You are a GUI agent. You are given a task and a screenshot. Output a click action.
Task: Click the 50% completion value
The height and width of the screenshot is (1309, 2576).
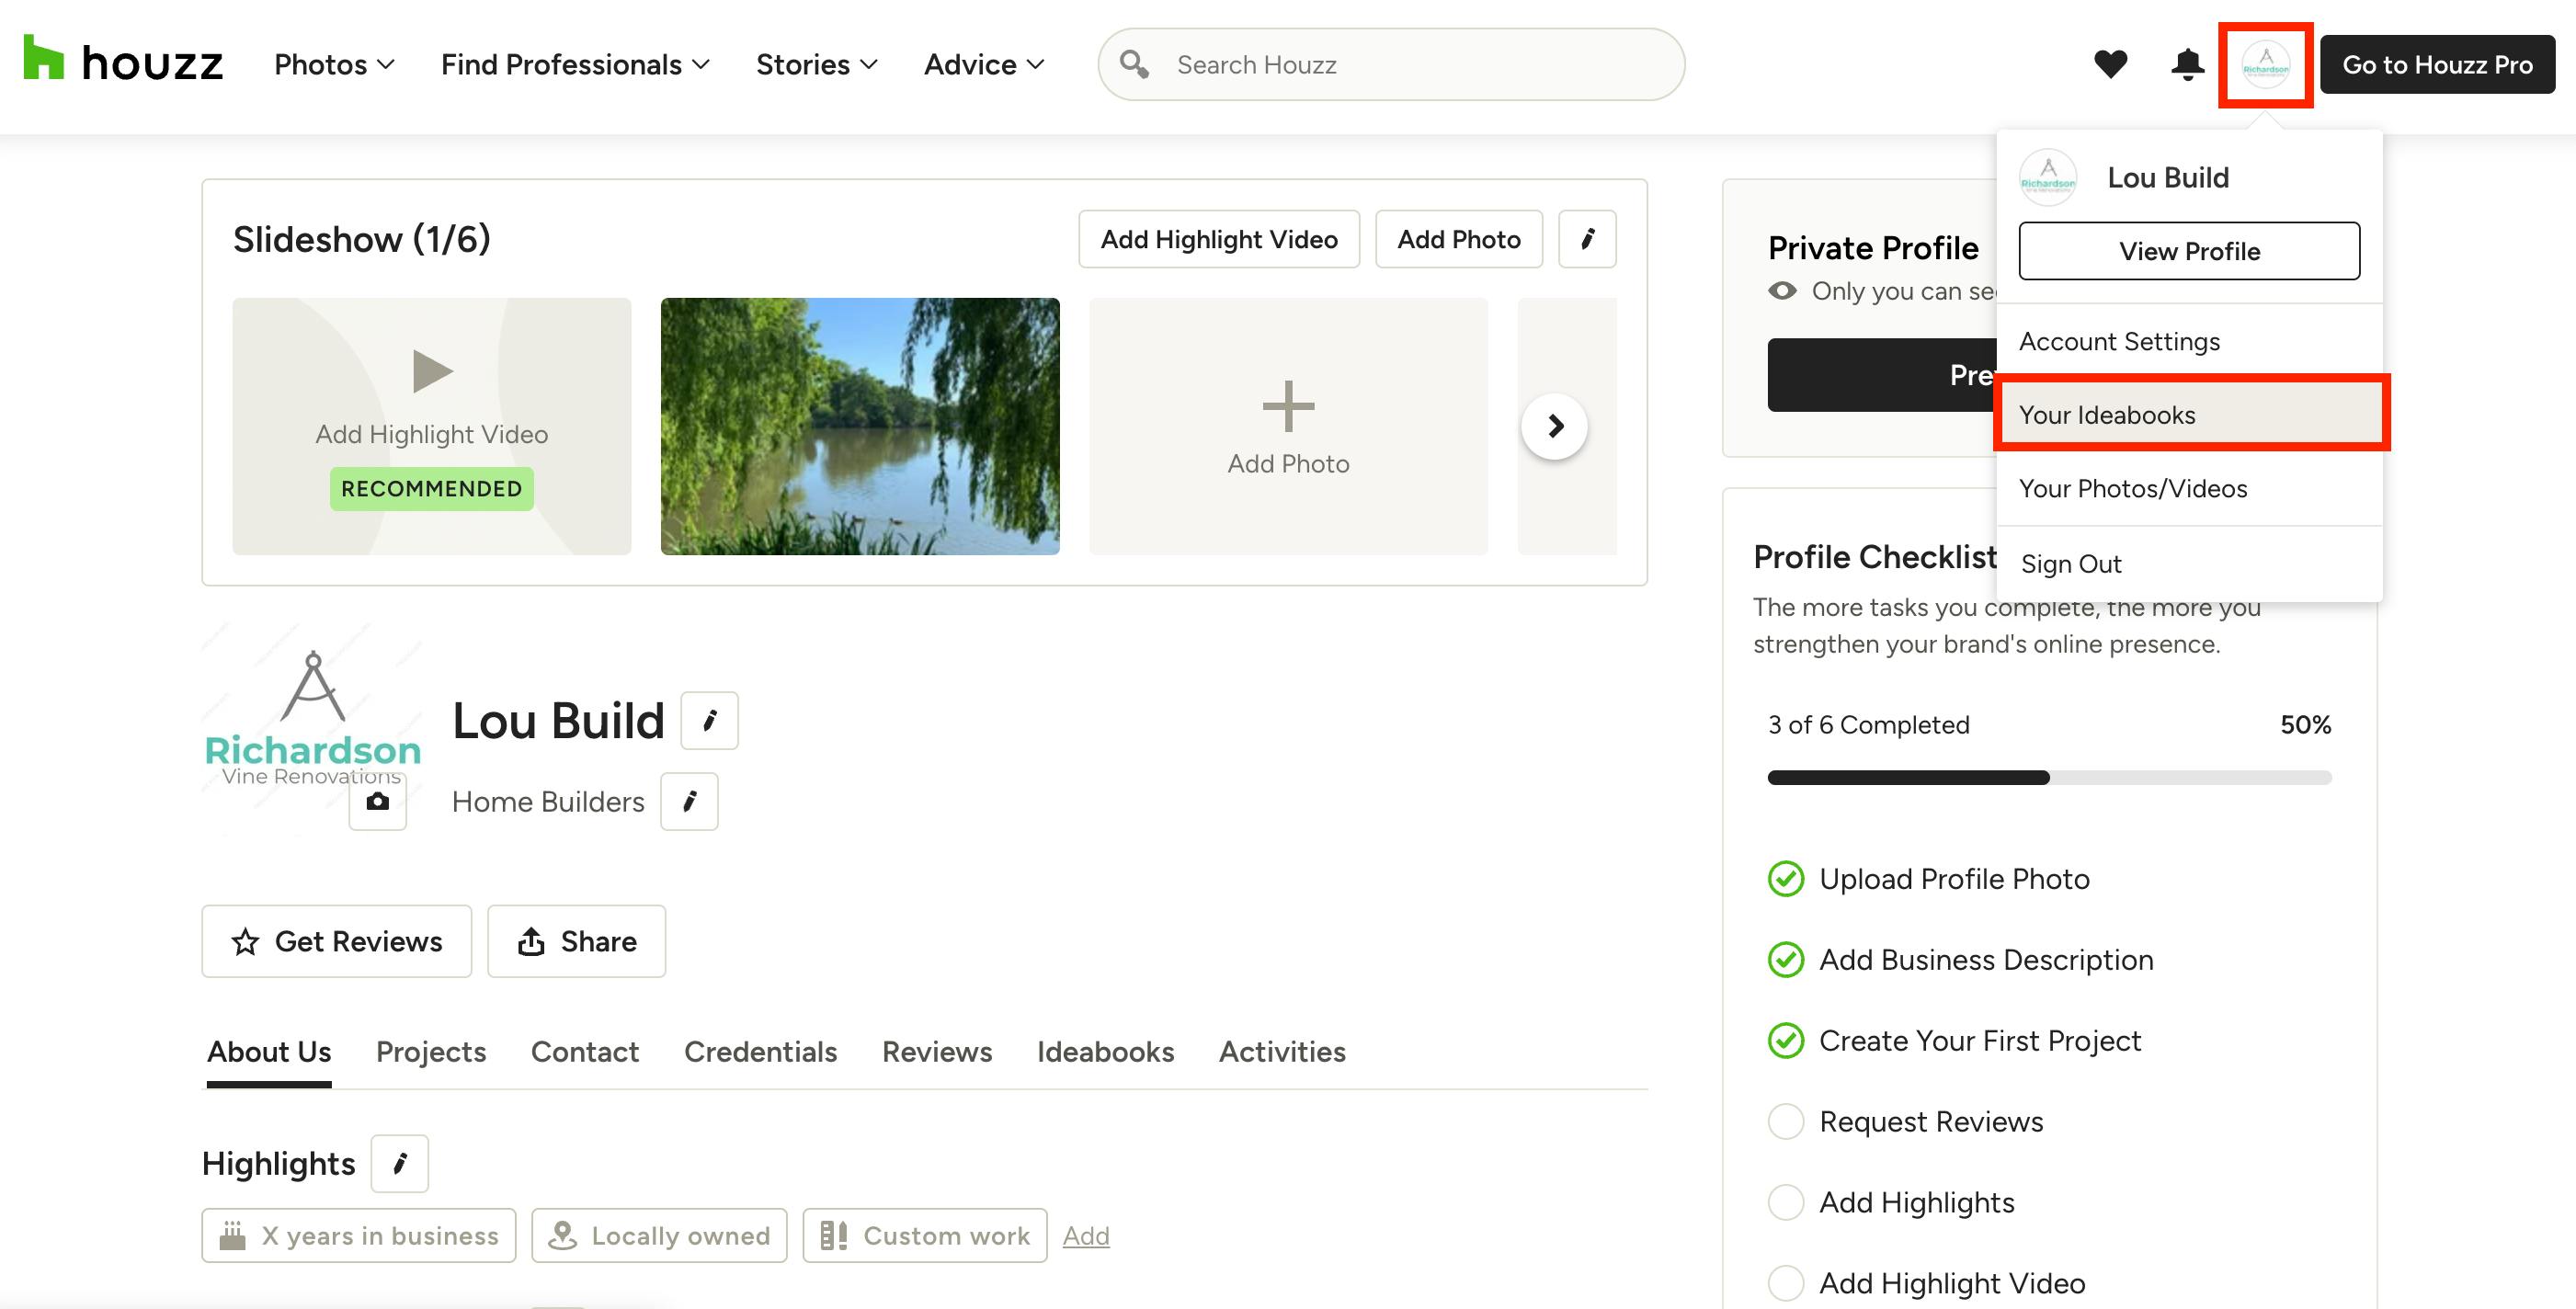click(x=2305, y=725)
